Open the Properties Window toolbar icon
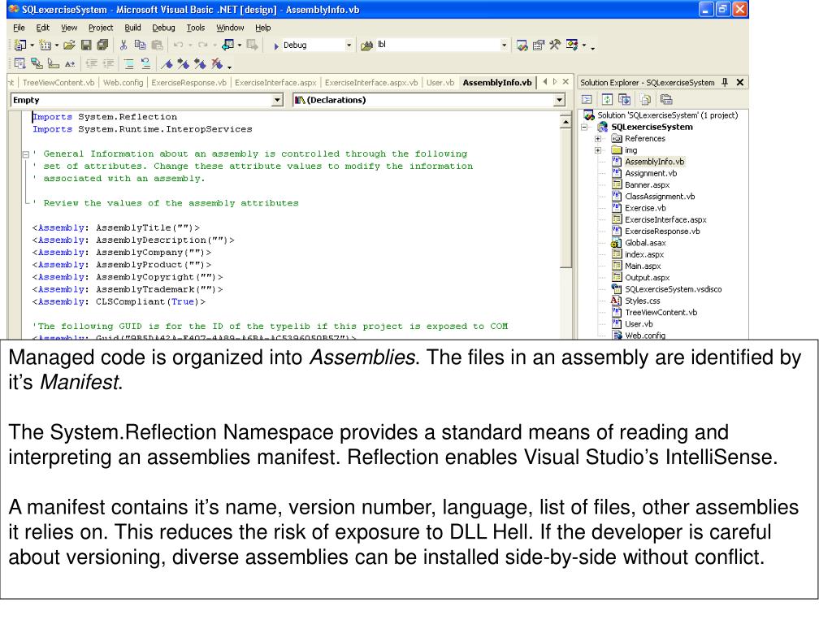832x624 pixels. [x=539, y=45]
